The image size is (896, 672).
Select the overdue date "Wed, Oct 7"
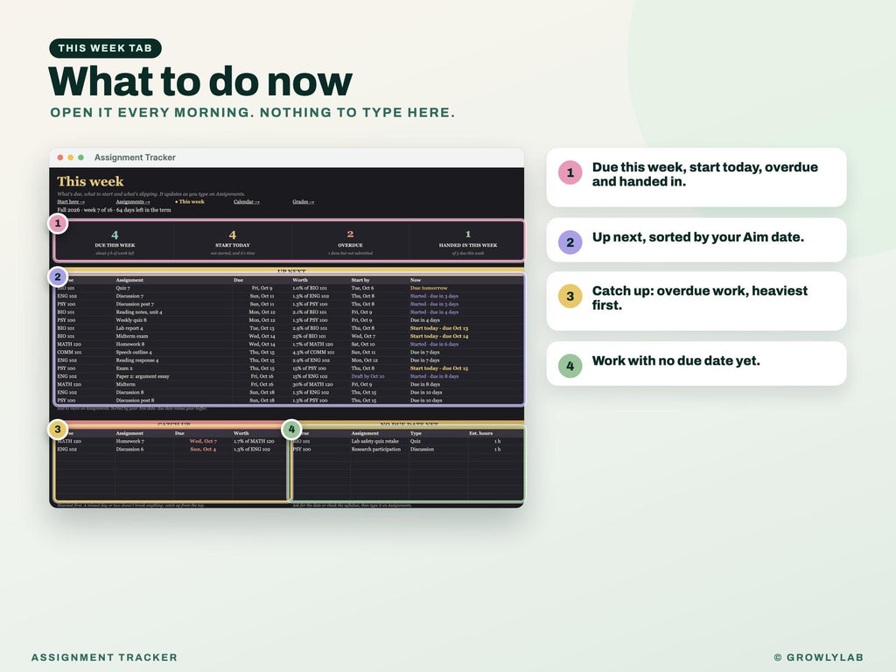203,441
